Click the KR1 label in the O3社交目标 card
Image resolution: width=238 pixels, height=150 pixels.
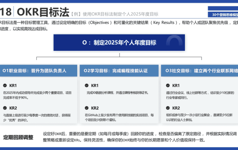click(x=176, y=85)
